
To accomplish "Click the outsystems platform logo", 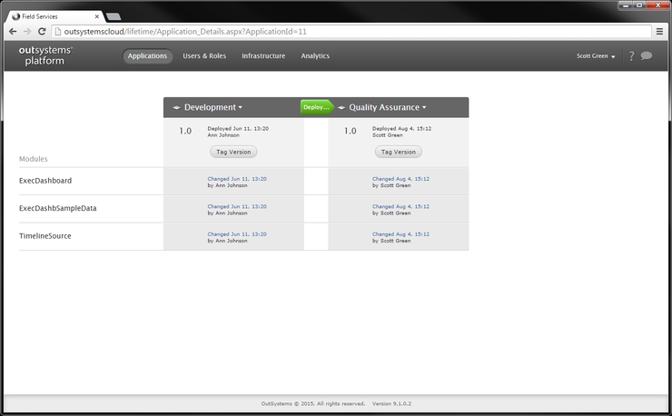I will 45,55.
